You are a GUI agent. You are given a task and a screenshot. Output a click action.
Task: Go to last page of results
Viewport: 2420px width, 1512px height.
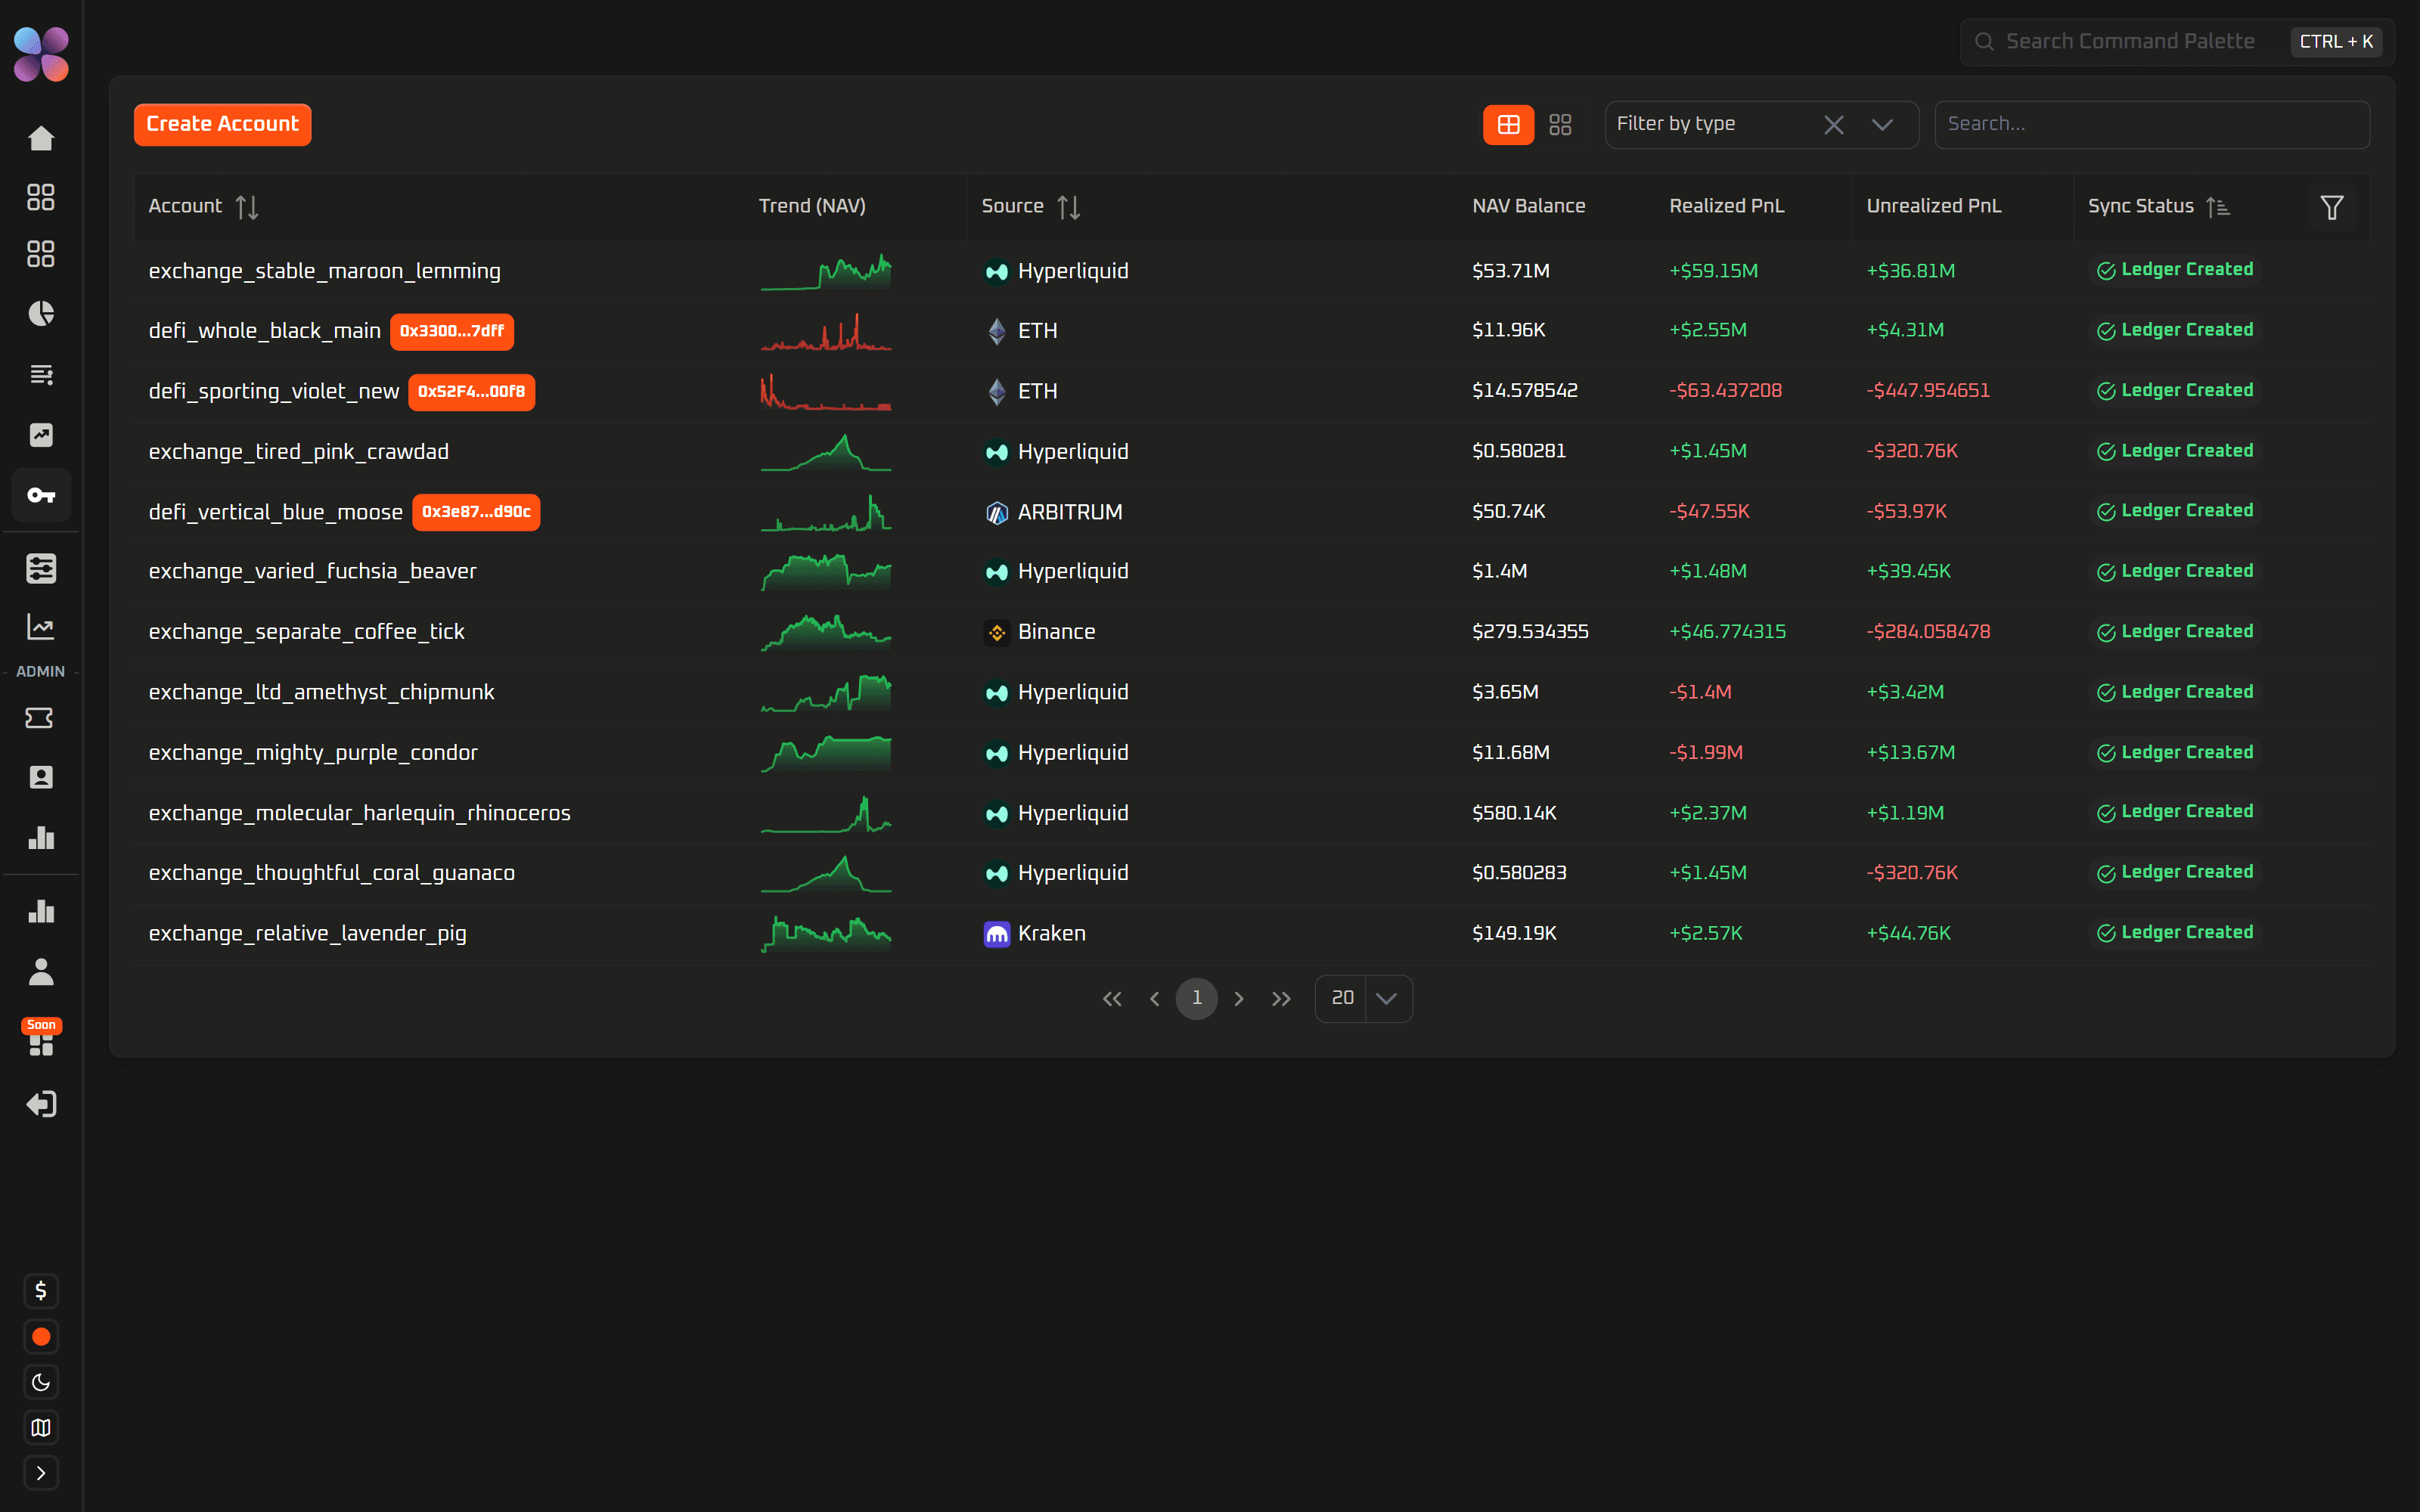(1282, 999)
